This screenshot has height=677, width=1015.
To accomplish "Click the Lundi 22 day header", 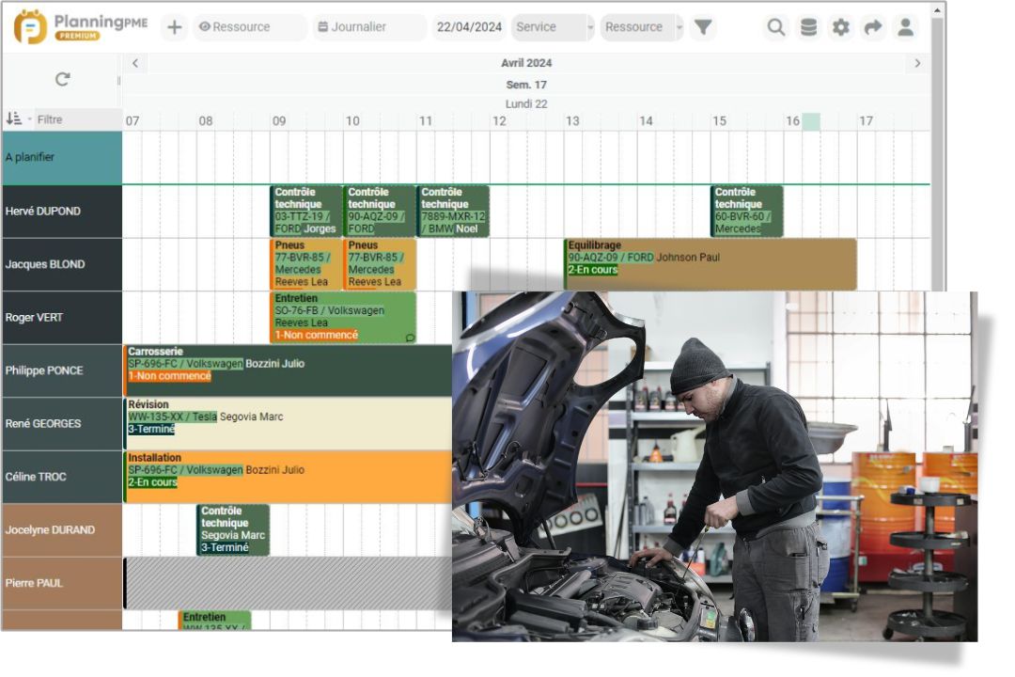I will (x=526, y=103).
